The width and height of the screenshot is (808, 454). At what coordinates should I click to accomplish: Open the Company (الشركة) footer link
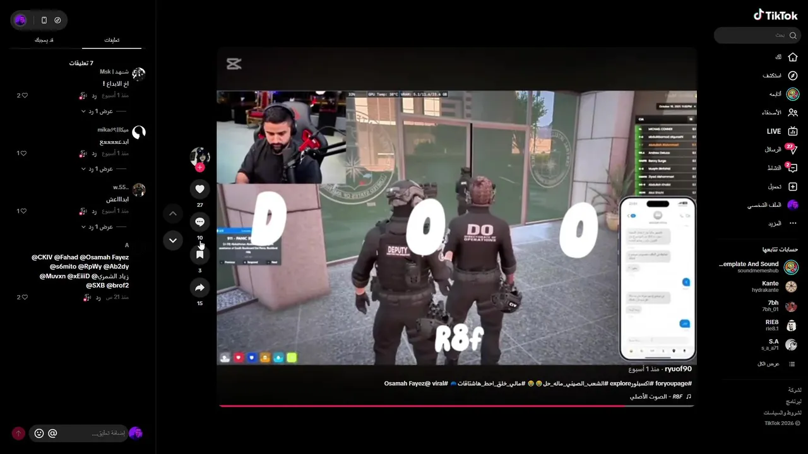point(794,390)
